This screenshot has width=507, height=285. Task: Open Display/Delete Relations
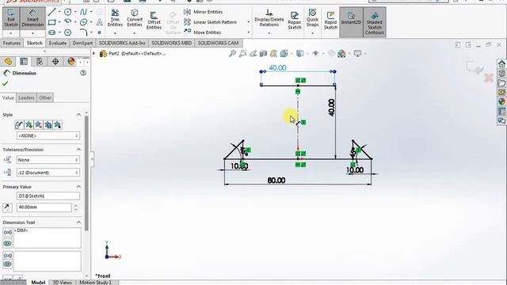269,18
